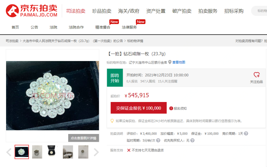
Task: Open the help icon beside 竞价周期
Action: click(246, 134)
